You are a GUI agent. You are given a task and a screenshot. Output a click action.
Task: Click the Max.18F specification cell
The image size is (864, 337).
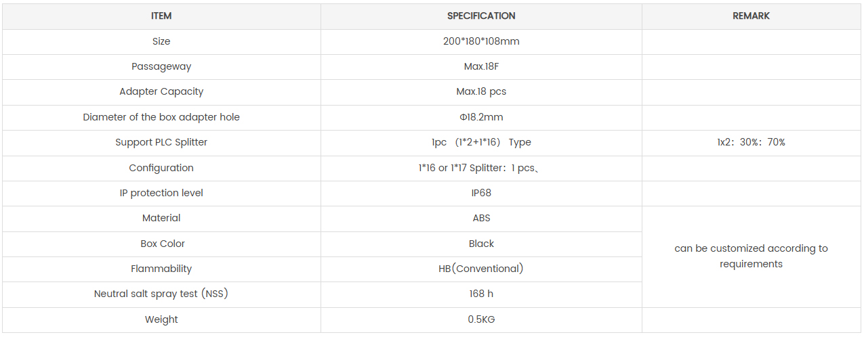click(x=481, y=66)
